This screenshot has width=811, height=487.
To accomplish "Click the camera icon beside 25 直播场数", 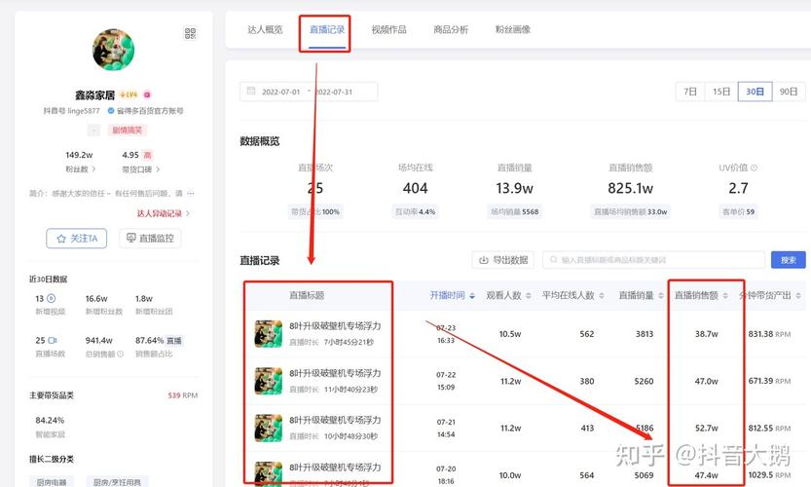I will [53, 341].
